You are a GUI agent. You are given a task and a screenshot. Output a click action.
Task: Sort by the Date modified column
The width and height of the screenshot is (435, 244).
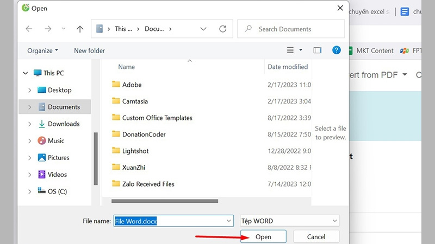pos(288,67)
